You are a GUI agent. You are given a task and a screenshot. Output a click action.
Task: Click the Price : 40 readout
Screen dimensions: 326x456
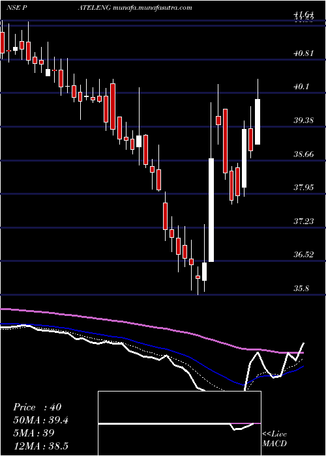click(x=37, y=407)
